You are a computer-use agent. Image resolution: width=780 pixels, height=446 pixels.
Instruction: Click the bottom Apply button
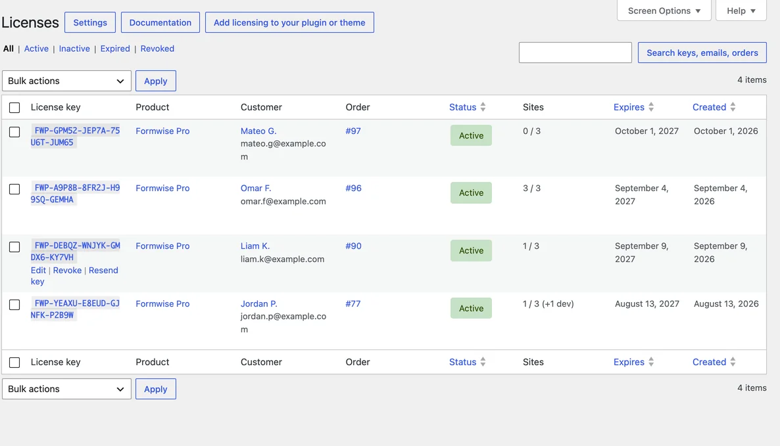[156, 389]
